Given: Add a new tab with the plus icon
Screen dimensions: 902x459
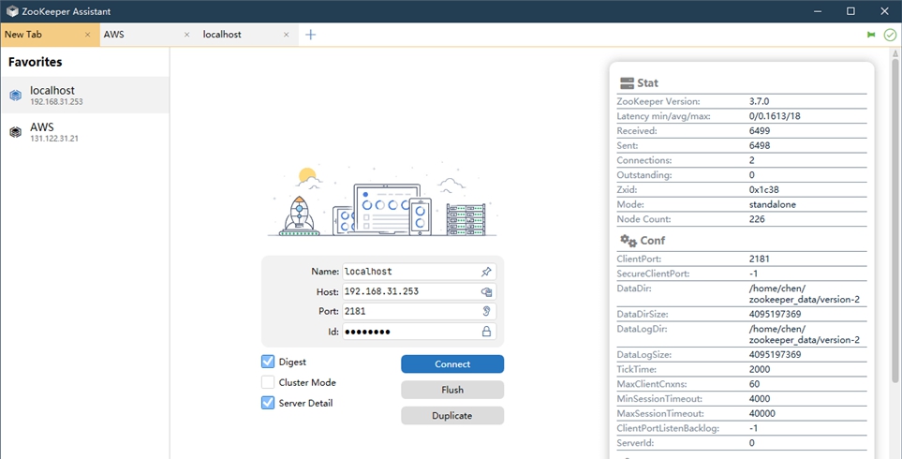Looking at the screenshot, I should pos(311,35).
